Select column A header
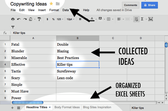 coord(33,38)
